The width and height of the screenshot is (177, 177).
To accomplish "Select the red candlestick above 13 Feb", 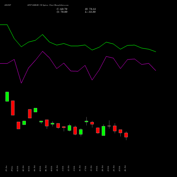I will tap(75, 131).
